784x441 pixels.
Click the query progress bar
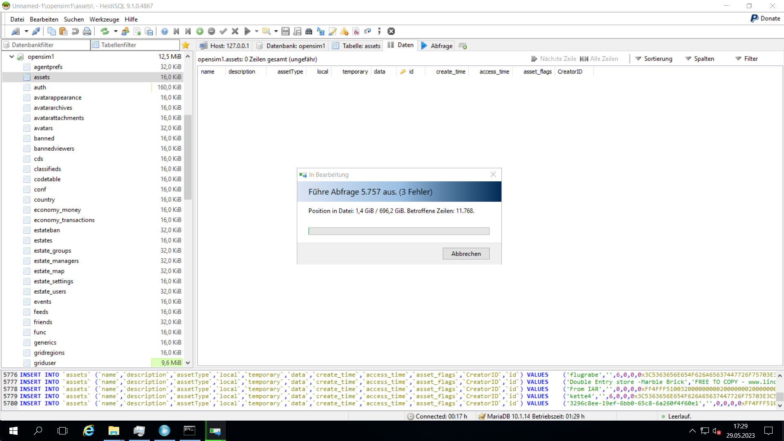(x=399, y=231)
